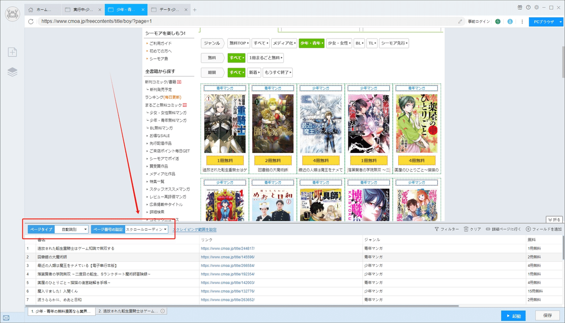Expand the PCブラウザ dropdown arrow
Viewport: 565px width, 323px height.
click(560, 22)
